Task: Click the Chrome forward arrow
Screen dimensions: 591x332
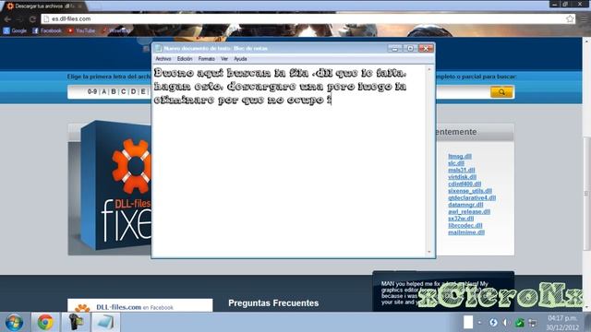Action: pyautogui.click(x=19, y=19)
